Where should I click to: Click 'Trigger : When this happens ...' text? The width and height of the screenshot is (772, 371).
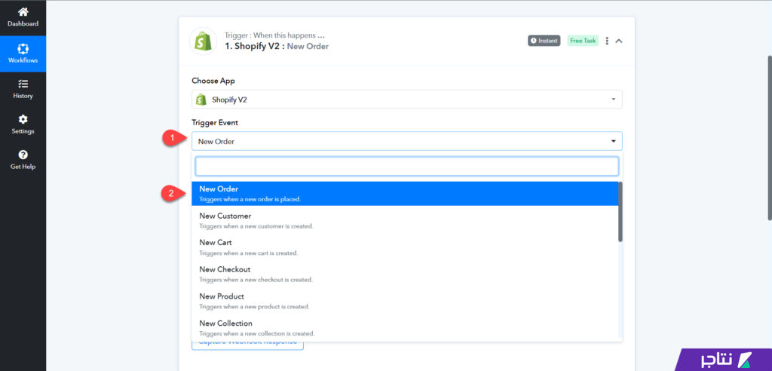[x=274, y=35]
